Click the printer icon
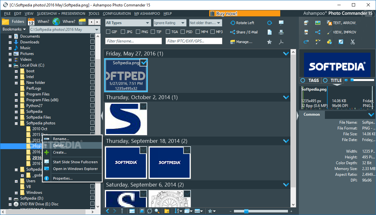Viewport: 376px width, 215px height. click(x=281, y=32)
